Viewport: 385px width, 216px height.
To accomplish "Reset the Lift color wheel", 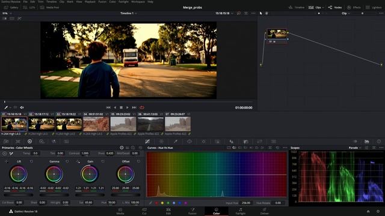I will pyautogui.click(x=31, y=161).
